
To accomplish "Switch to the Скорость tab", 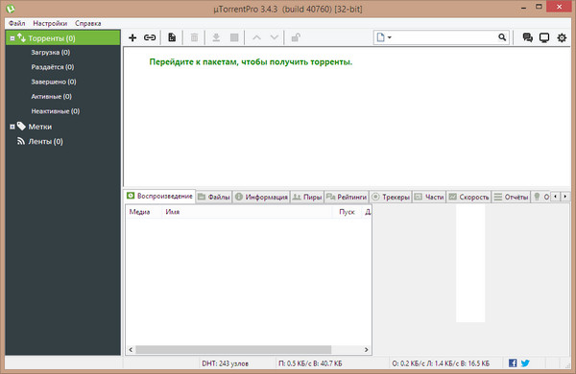I will (x=468, y=198).
